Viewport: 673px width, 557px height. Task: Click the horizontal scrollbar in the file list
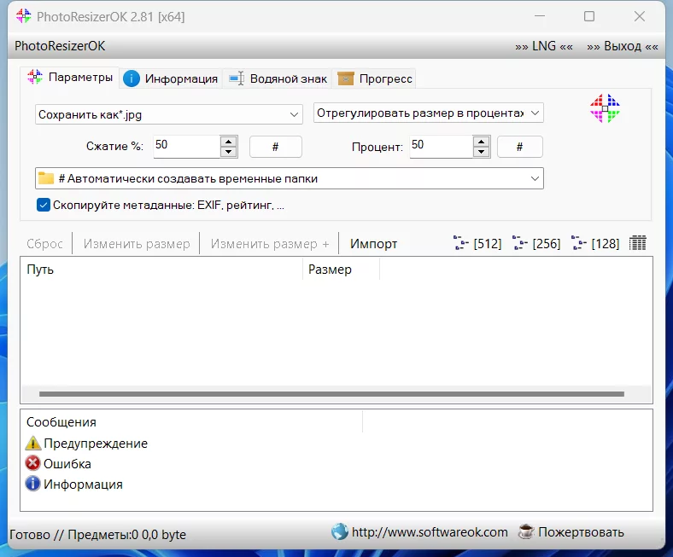coord(331,393)
